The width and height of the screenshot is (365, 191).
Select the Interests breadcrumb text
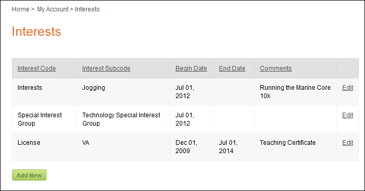(87, 9)
